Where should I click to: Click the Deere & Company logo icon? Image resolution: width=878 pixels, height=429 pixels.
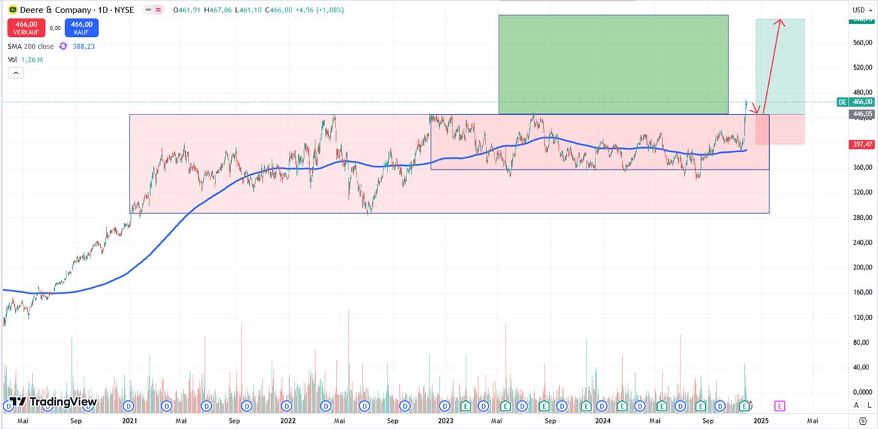[12, 10]
